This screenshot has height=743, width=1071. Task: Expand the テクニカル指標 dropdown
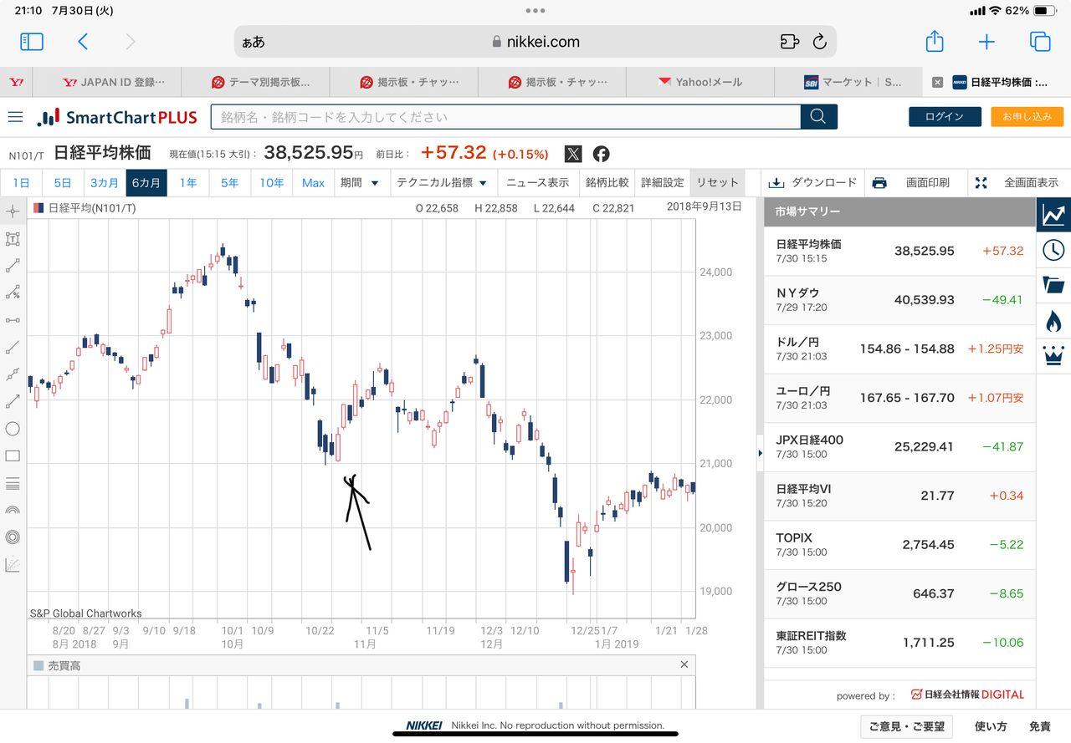coord(442,182)
